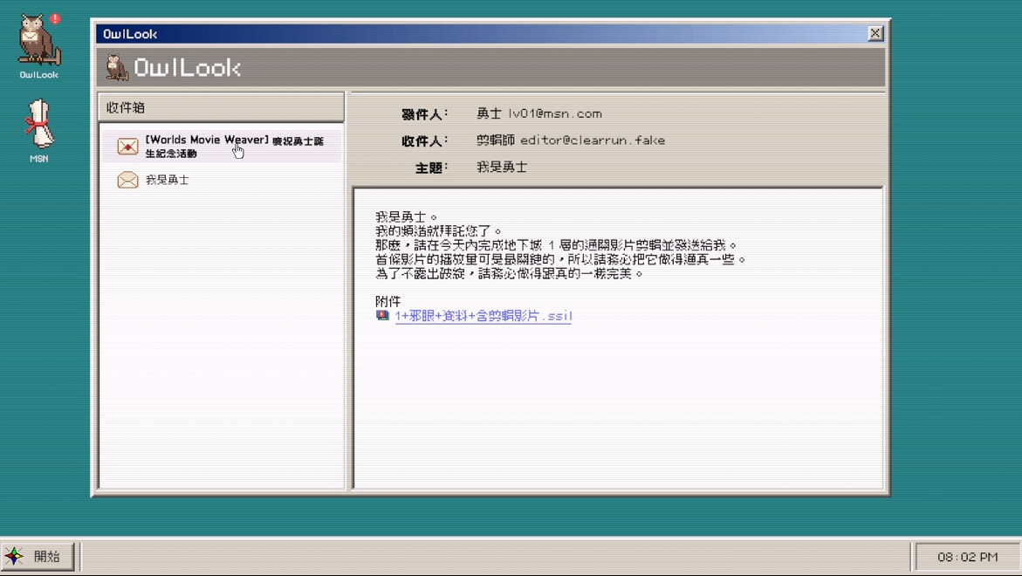
Task: Select the Worlds Movie Weaver email
Action: (x=233, y=146)
